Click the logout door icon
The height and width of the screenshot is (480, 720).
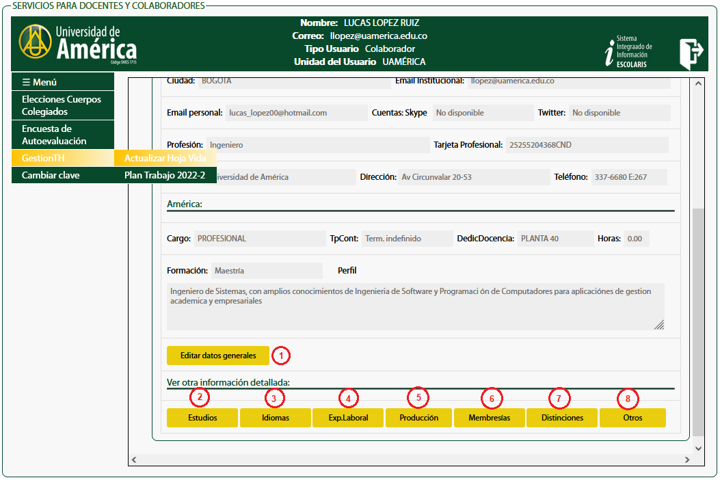691,54
